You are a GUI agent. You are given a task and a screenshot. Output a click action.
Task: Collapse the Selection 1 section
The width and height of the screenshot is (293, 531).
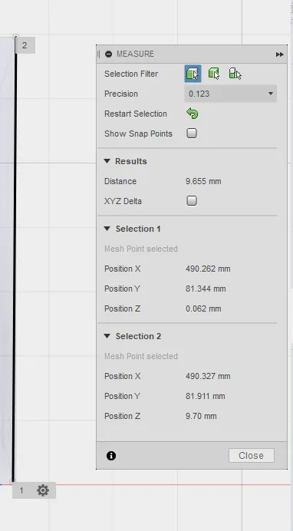tap(107, 229)
